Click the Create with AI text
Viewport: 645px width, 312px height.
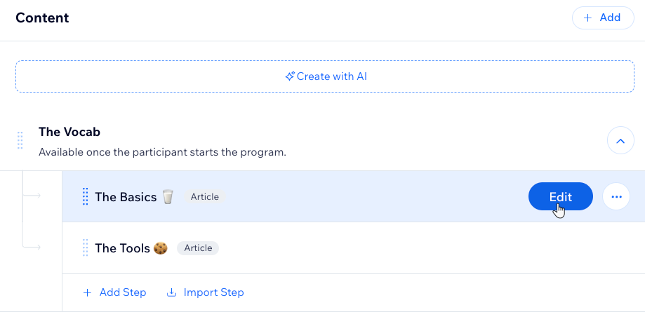[331, 76]
